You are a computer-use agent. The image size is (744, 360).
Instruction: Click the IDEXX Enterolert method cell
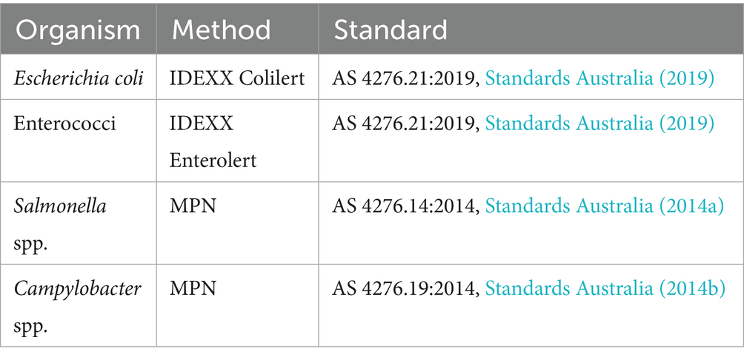point(214,140)
